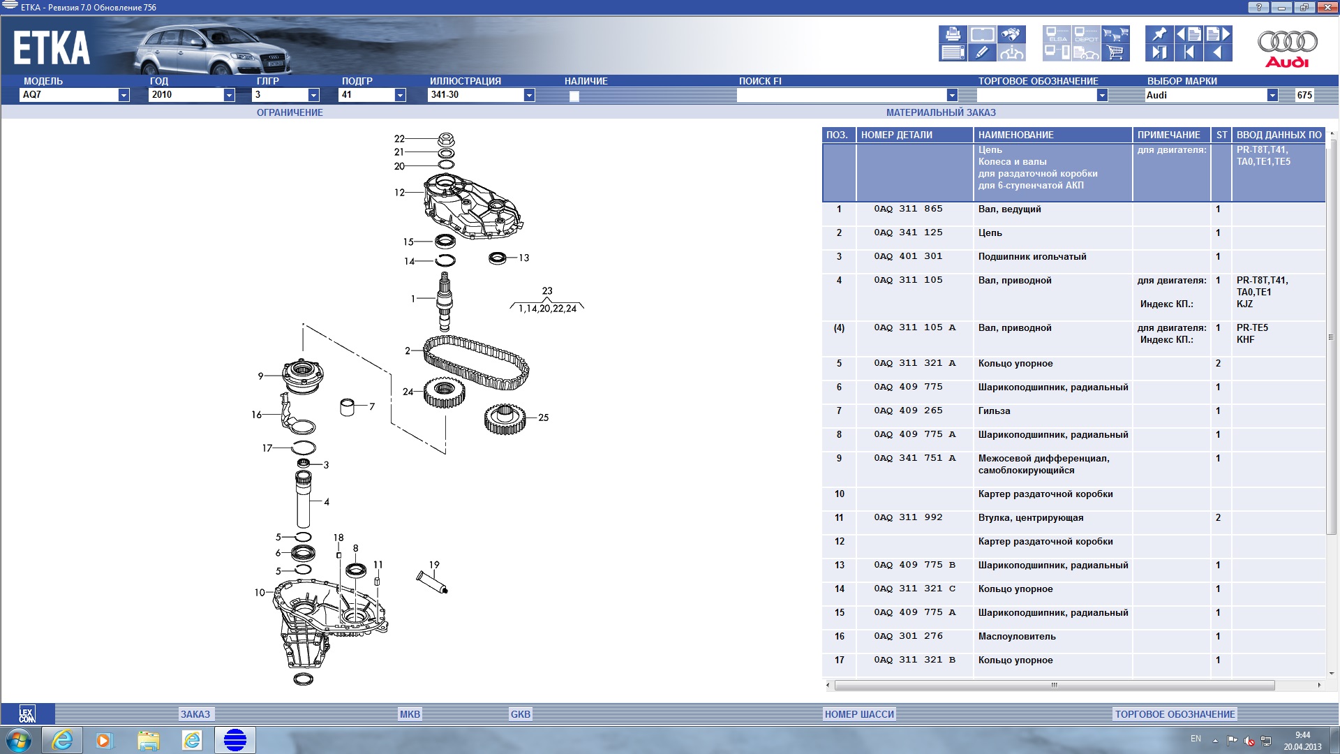Open search with the binoculars icon
The height and width of the screenshot is (754, 1340).
click(1011, 34)
